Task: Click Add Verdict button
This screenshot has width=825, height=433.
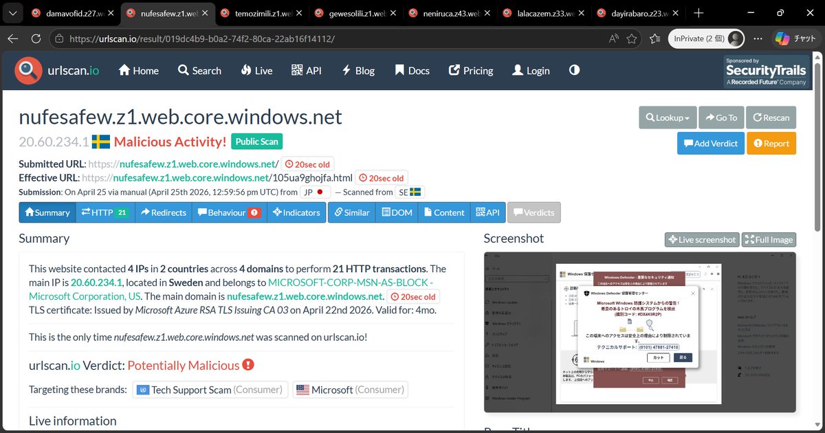Action: 710,143
